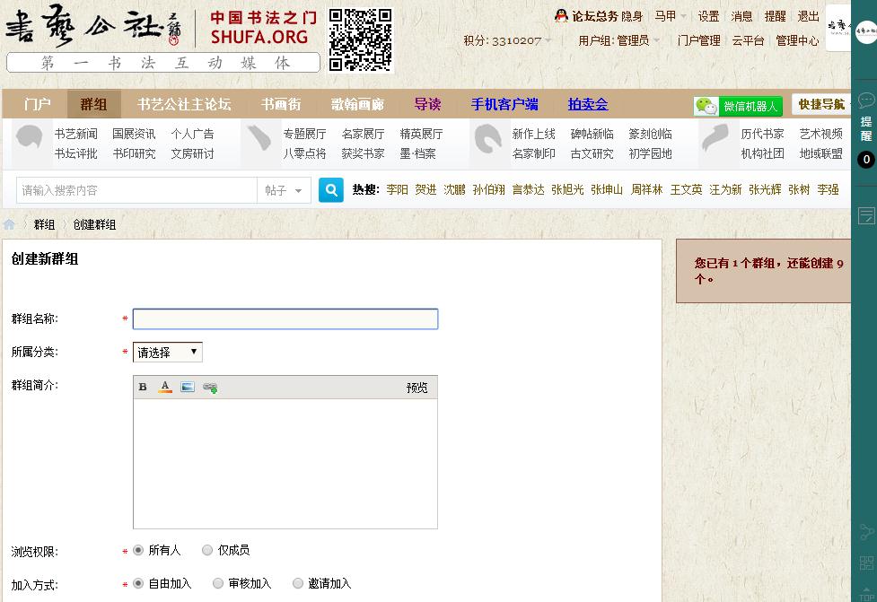Click the 预览 preview button in editor

pos(417,388)
